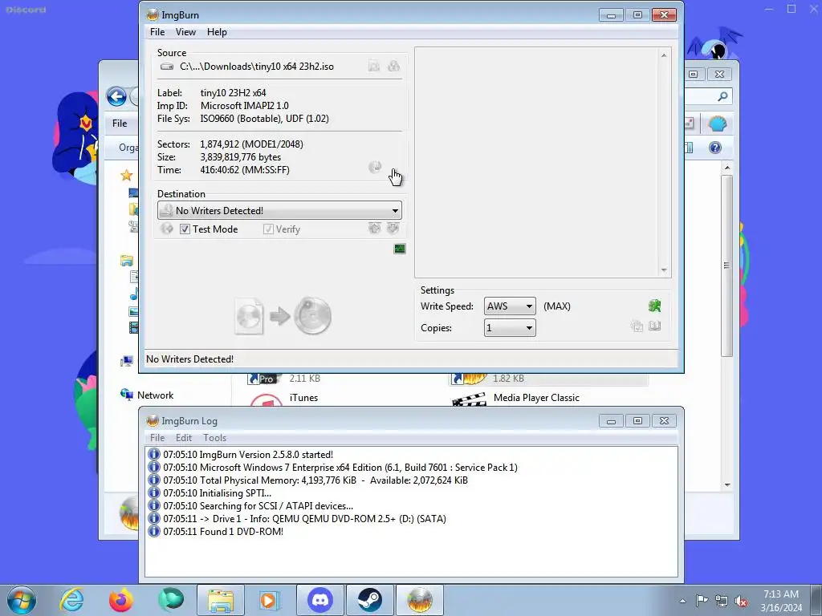Click the greyed copies checklist icon in Settings
Screen dimensions: 822x616
click(637, 326)
